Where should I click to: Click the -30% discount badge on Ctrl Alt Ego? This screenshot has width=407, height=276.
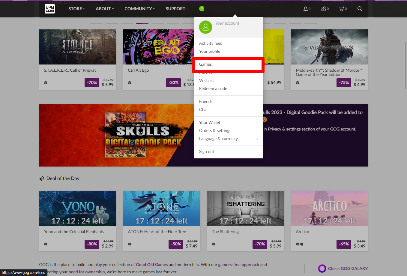pyautogui.click(x=173, y=82)
